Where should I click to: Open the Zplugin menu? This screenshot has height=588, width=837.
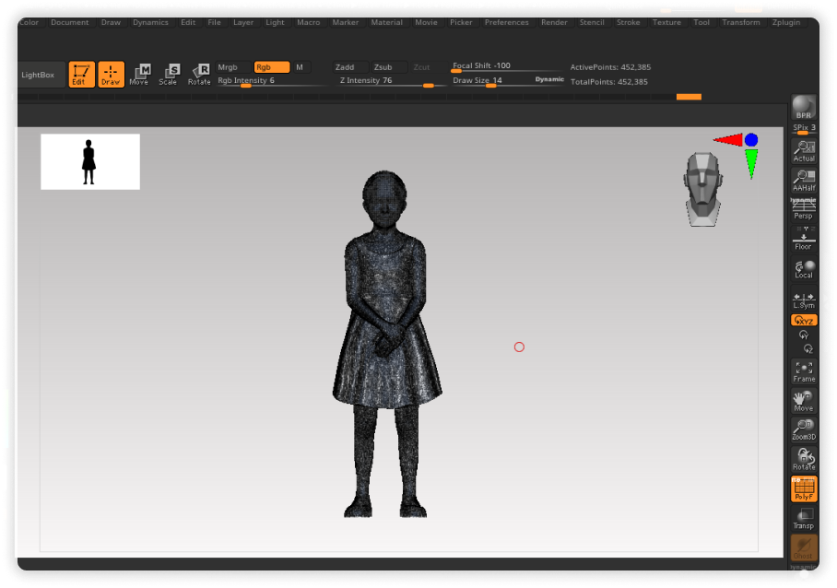tap(785, 22)
